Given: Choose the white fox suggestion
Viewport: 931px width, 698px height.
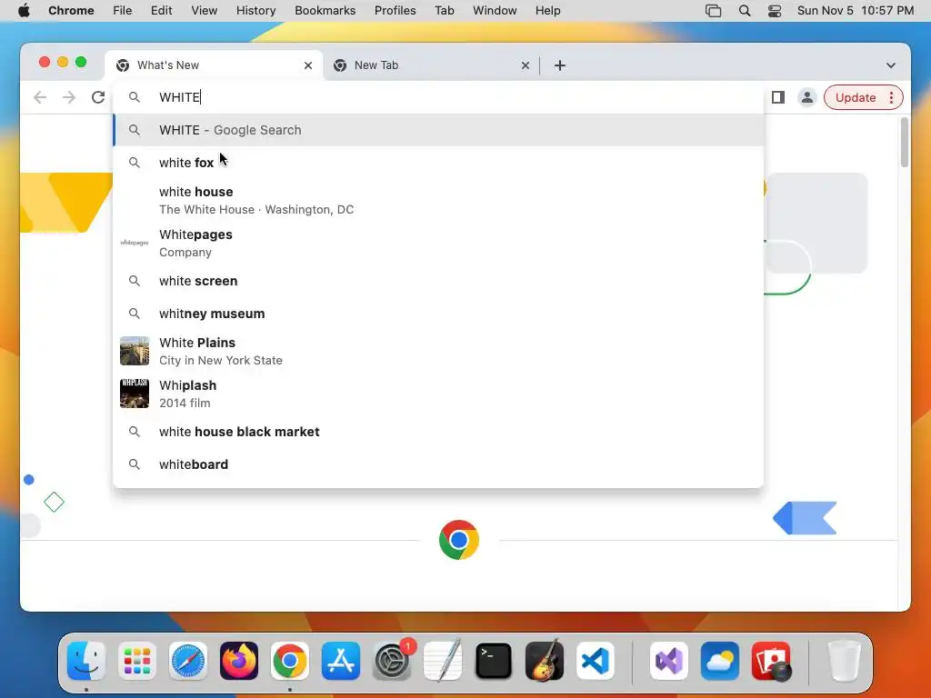Looking at the screenshot, I should pos(438,163).
